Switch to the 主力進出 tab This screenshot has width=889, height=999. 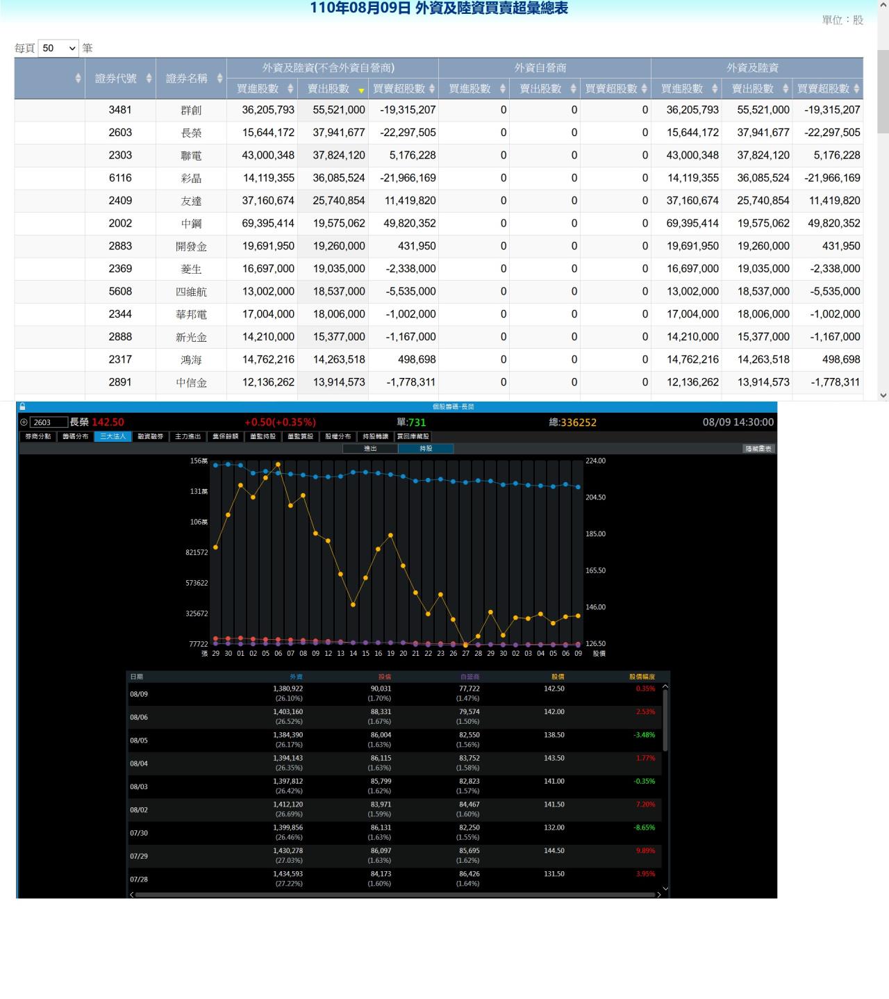188,437
